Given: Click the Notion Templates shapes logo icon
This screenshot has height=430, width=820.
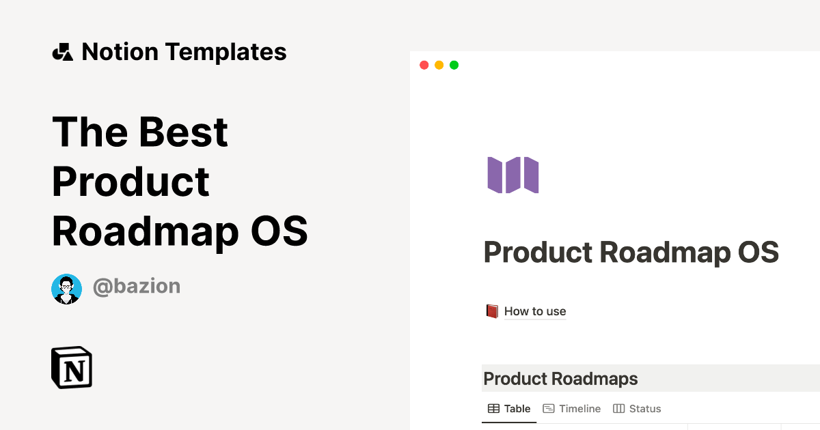Looking at the screenshot, I should (62, 52).
